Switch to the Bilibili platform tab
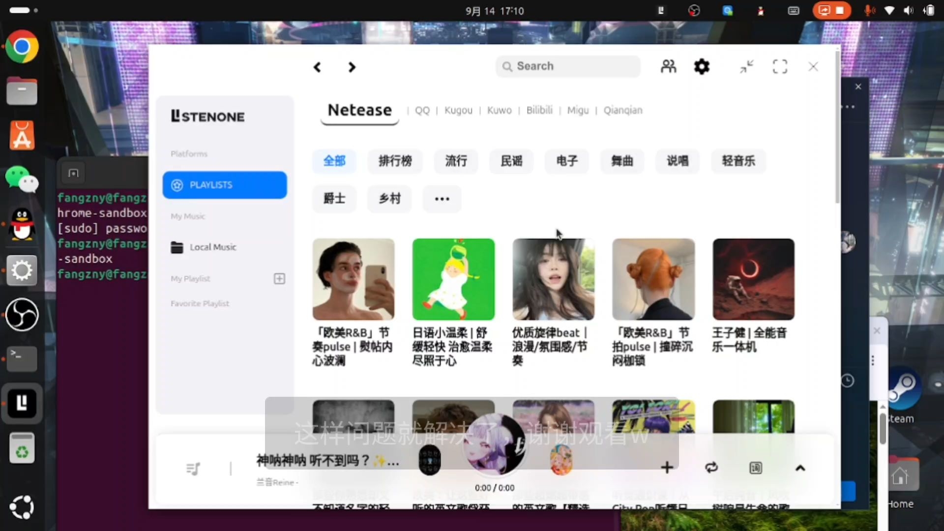The image size is (944, 531). 539,110
